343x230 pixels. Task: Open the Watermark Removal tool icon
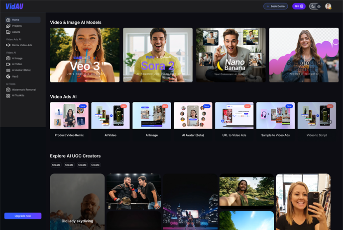pos(8,89)
